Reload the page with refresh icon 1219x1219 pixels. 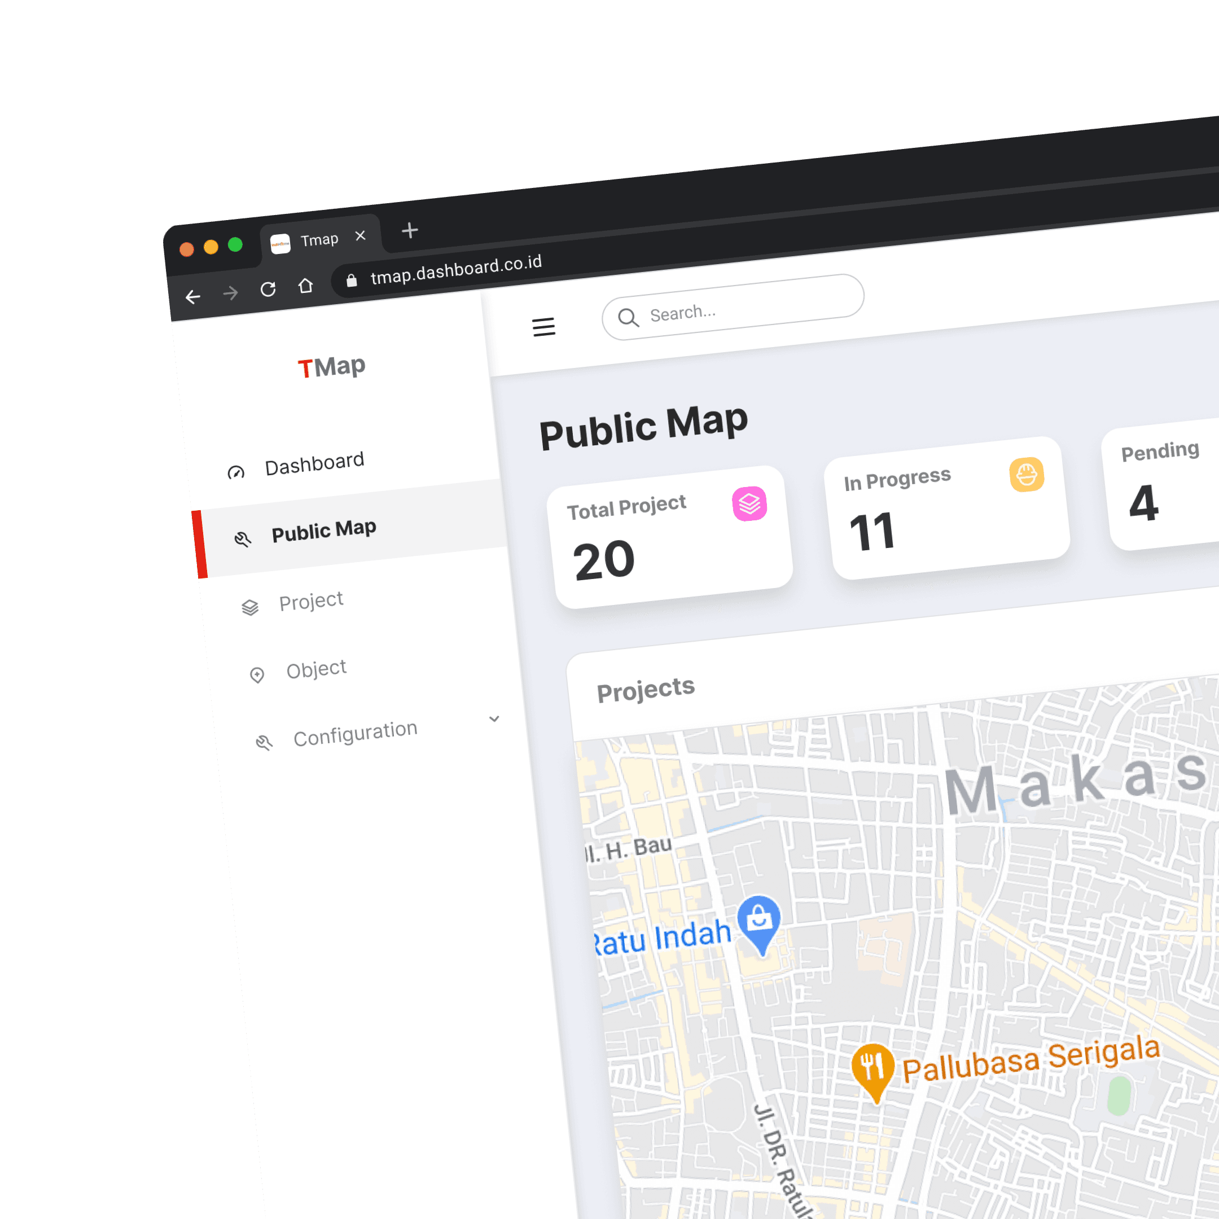tap(268, 289)
